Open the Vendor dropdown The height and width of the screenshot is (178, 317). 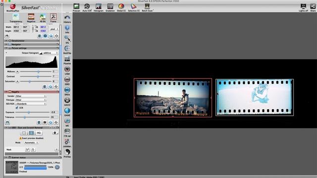point(31,96)
